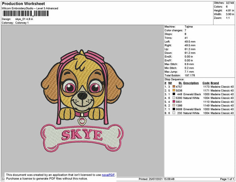This screenshot has height=182, width=236.
Task: Open the novaPDF link
Action: (x=108, y=175)
